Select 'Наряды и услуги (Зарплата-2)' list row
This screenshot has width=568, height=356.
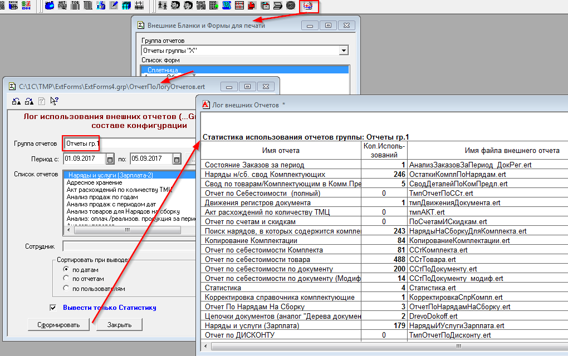click(x=130, y=175)
